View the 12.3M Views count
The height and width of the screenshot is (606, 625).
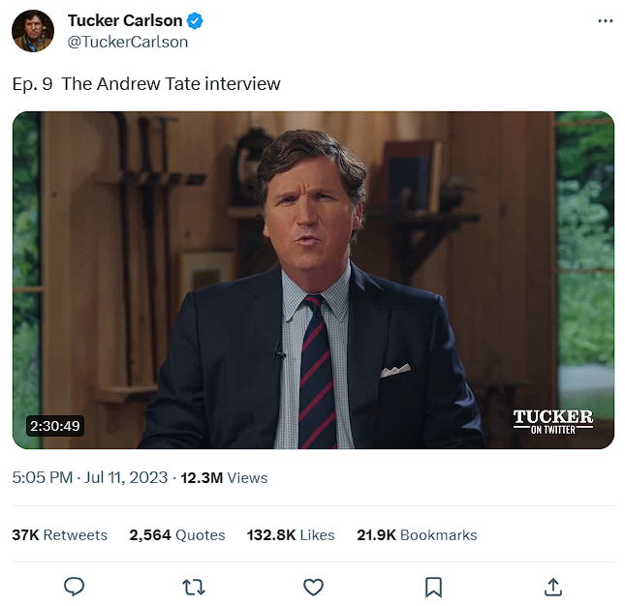(x=224, y=477)
